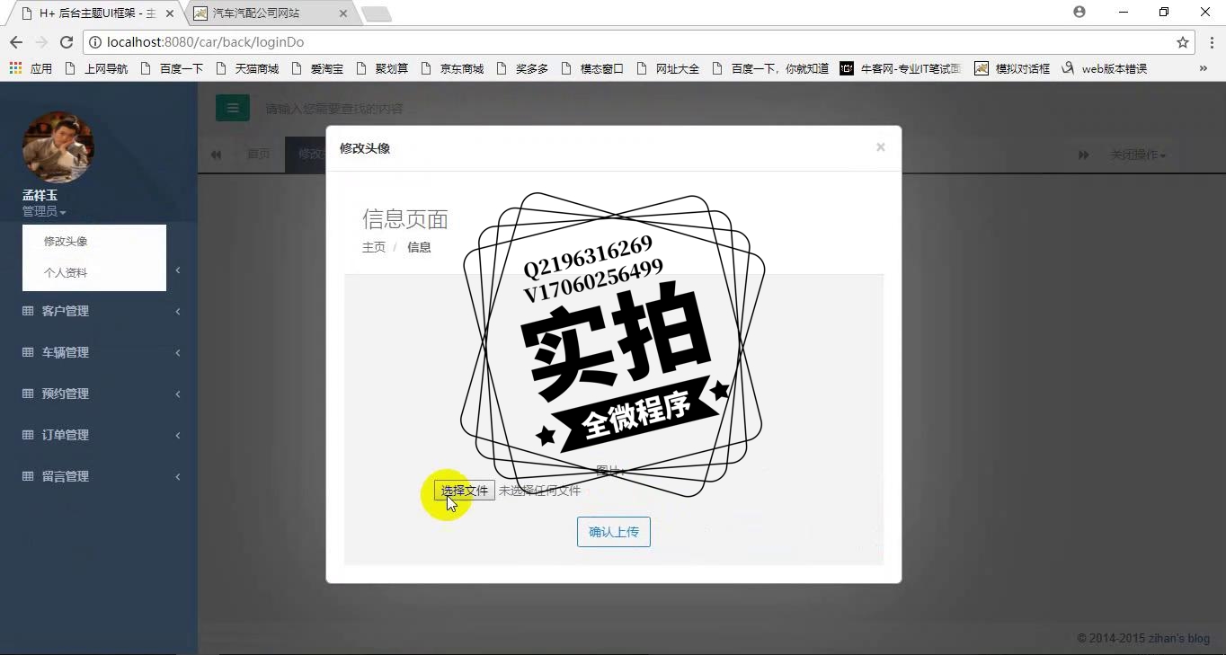The width and height of the screenshot is (1226, 655).
Task: Click the 确认上传 button
Action: coord(614,532)
